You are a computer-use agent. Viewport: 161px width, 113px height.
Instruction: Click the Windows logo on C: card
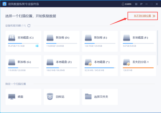[x=37, y=46]
